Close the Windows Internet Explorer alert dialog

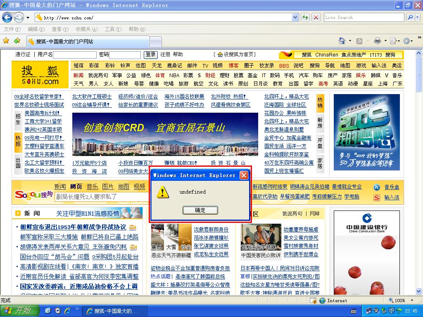[244, 175]
